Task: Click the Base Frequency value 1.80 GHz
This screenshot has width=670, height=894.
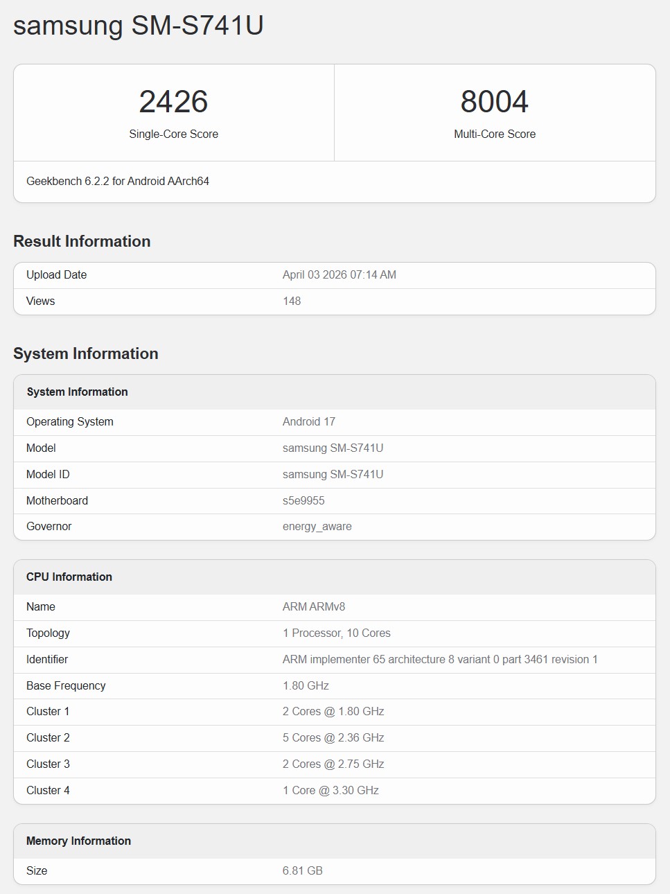Action: click(x=305, y=685)
